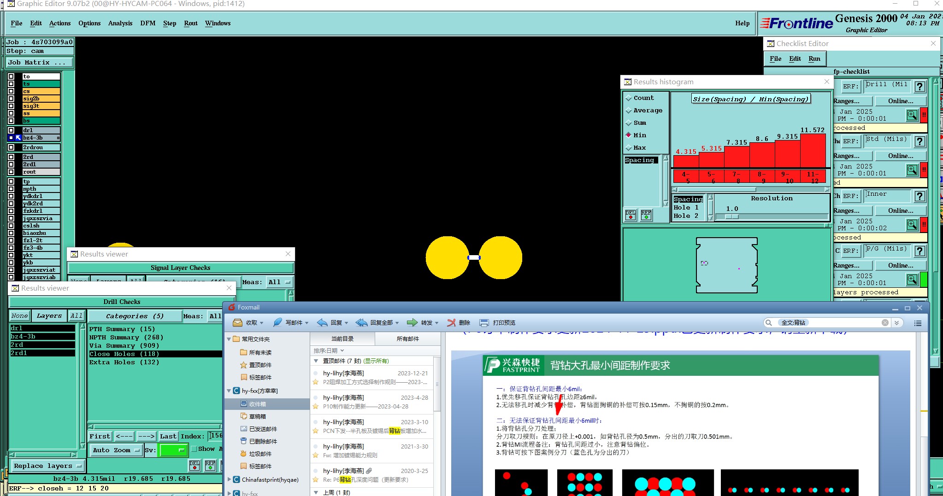Click the Foxmail delete (删除) icon
This screenshot has height=496, width=943.
click(x=451, y=323)
